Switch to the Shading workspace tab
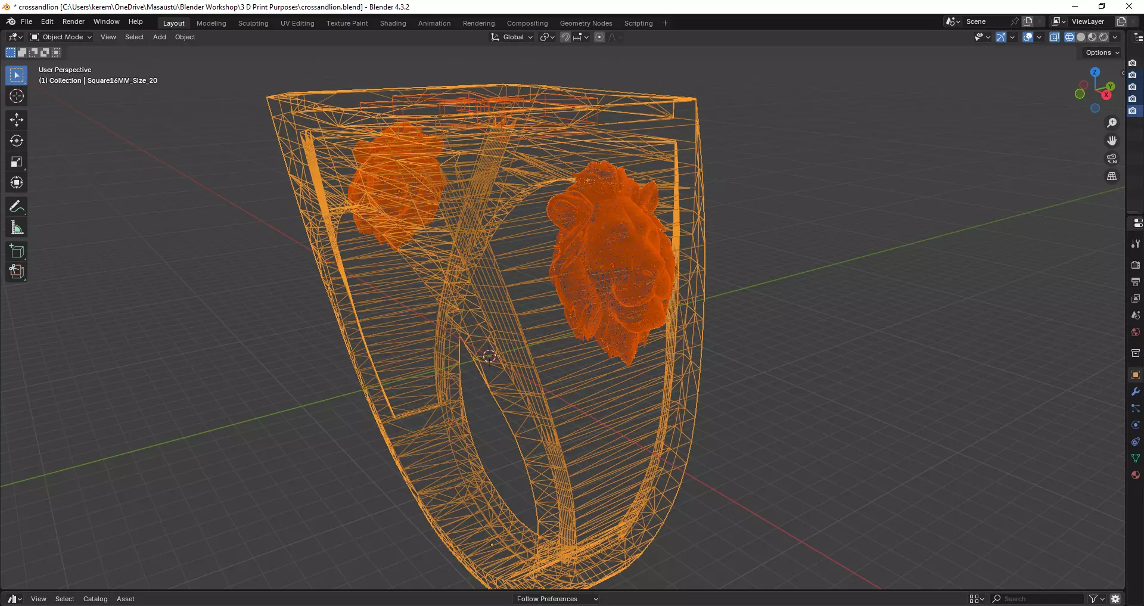Image resolution: width=1144 pixels, height=606 pixels. coord(393,23)
